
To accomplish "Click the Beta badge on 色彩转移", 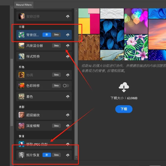I will (56, 85).
